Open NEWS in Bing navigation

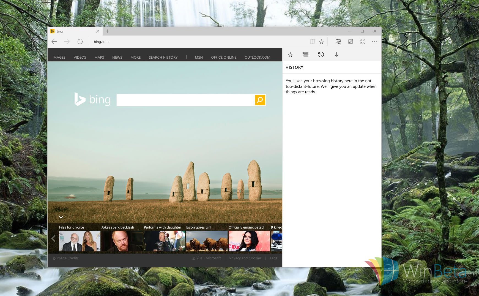pyautogui.click(x=117, y=57)
